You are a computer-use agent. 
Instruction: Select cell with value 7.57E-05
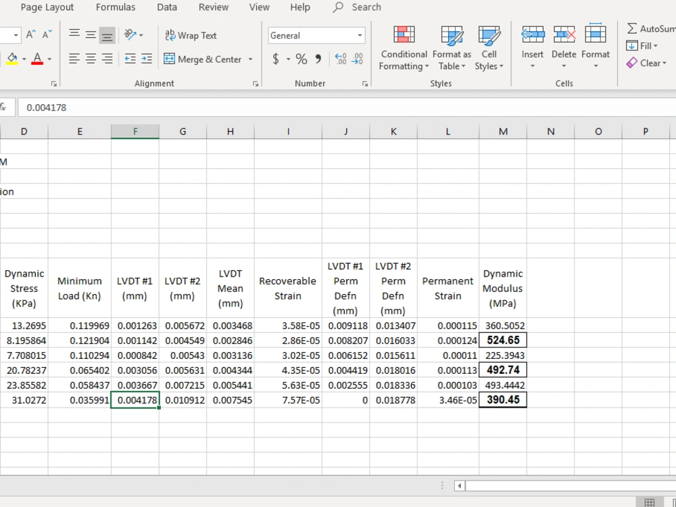[x=288, y=400]
